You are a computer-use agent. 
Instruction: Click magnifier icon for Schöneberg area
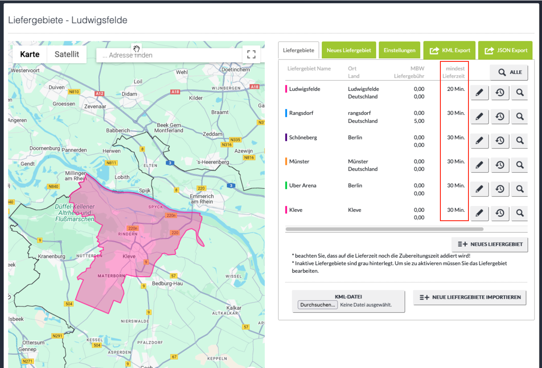[x=519, y=141]
